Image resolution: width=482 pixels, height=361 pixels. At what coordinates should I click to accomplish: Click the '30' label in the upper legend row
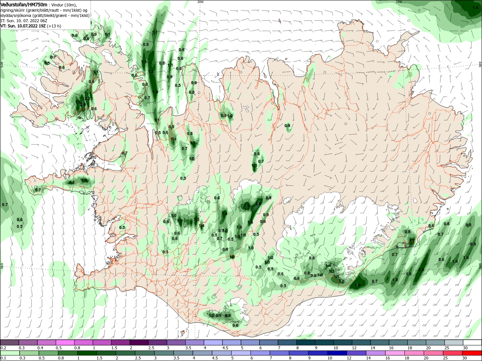[465, 348]
